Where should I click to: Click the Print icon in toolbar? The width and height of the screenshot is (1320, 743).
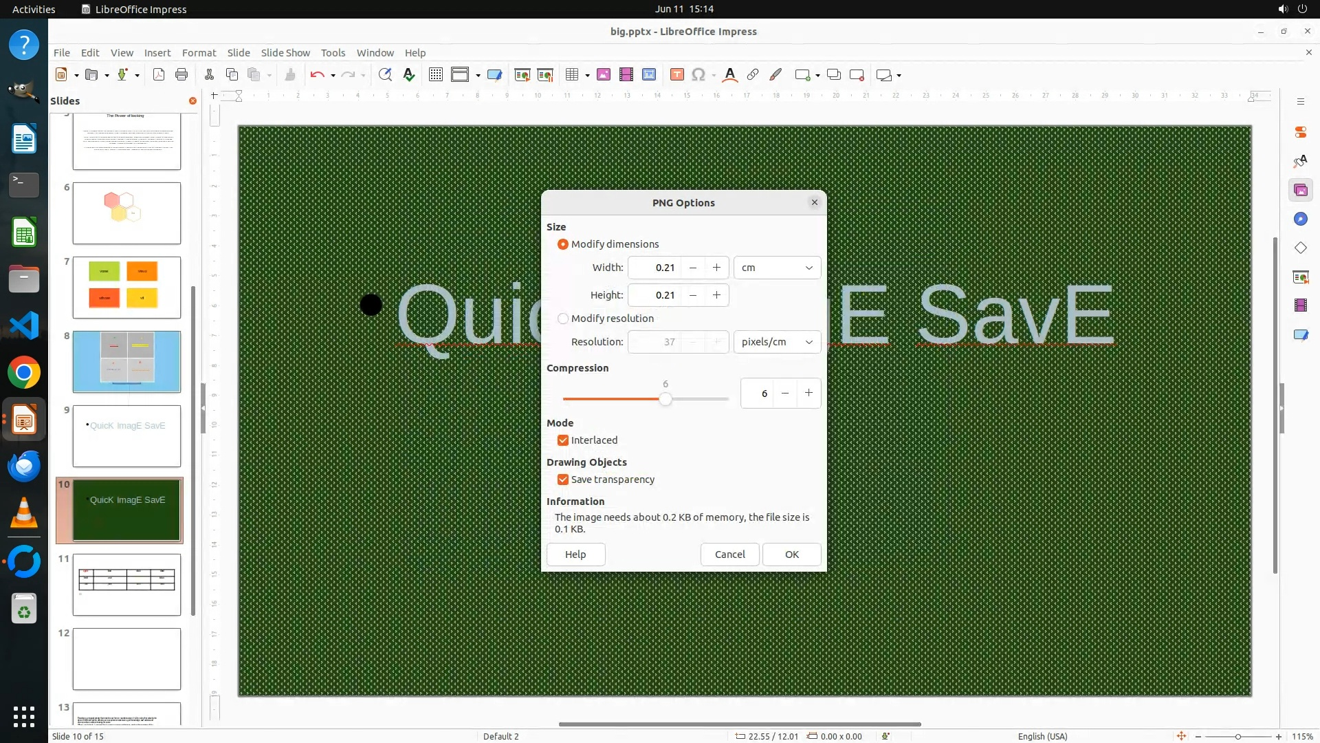tap(181, 75)
